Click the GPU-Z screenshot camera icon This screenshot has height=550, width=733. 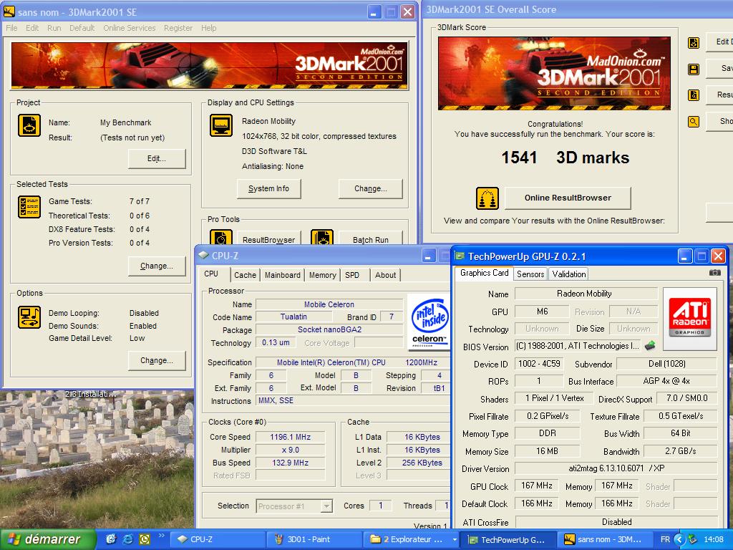click(x=715, y=272)
